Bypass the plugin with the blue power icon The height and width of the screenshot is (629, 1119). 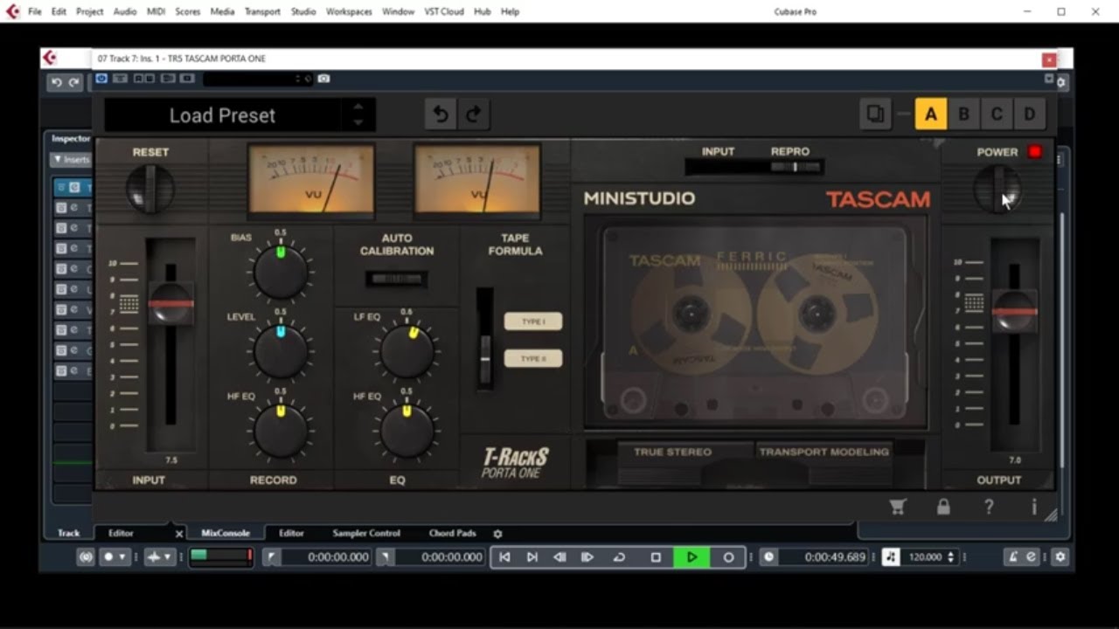tap(101, 79)
